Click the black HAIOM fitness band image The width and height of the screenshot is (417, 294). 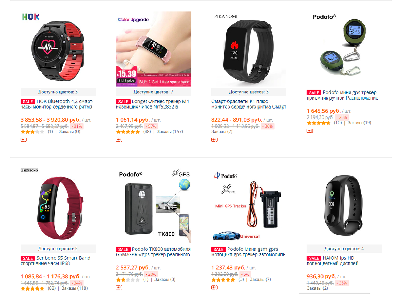[344, 206]
